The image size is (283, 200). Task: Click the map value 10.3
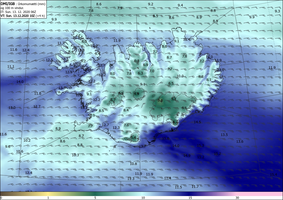coord(75,155)
